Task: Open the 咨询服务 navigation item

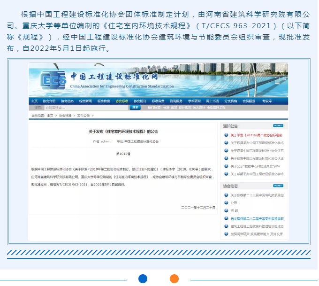Action: [x=176, y=101]
